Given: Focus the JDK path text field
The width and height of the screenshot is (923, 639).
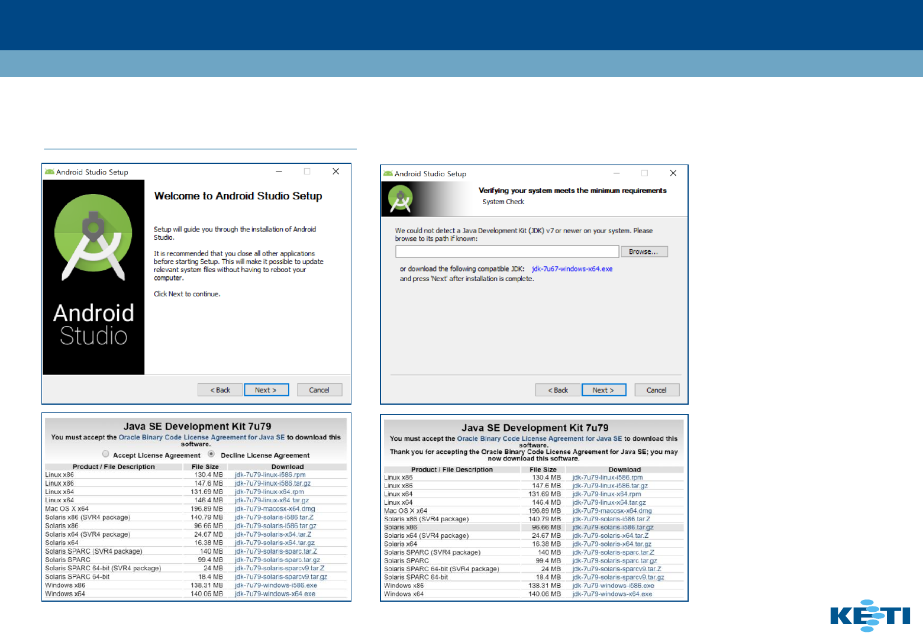Looking at the screenshot, I should 507,251.
